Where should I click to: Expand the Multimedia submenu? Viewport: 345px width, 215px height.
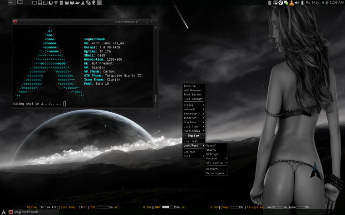point(194,131)
